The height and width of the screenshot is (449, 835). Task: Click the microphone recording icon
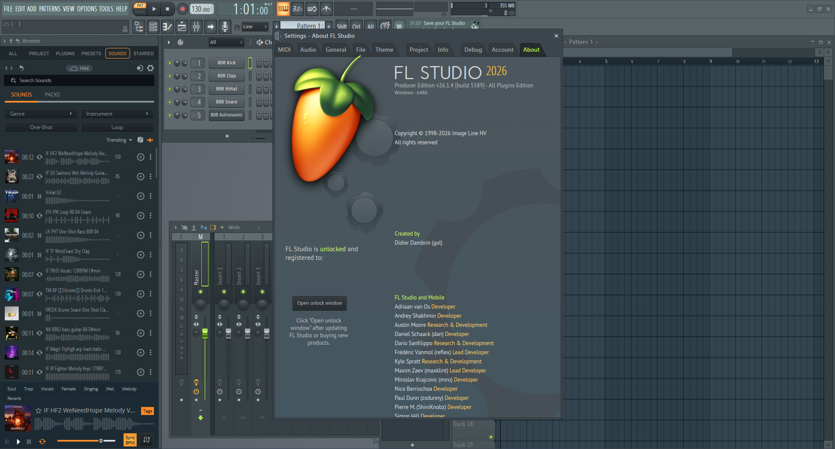click(x=225, y=27)
